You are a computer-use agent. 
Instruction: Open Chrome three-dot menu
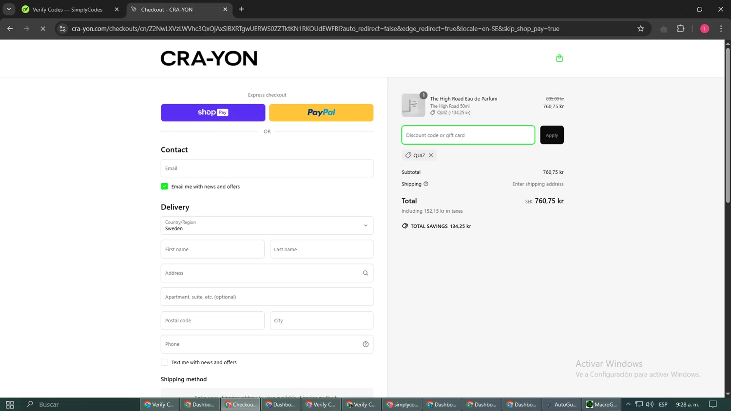click(x=721, y=29)
